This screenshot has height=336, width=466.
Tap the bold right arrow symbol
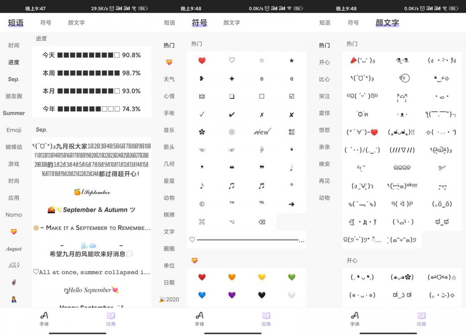[x=291, y=204]
